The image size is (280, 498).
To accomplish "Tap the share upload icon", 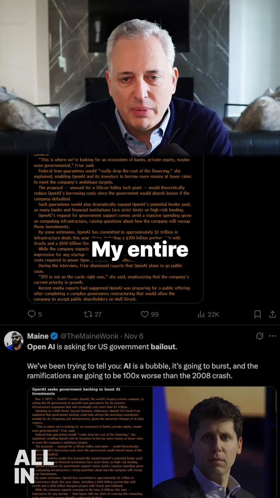I will tap(273, 314).
